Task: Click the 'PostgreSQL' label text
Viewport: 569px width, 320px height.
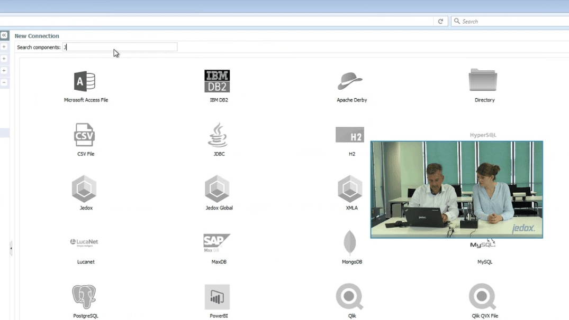Action: coord(86,316)
